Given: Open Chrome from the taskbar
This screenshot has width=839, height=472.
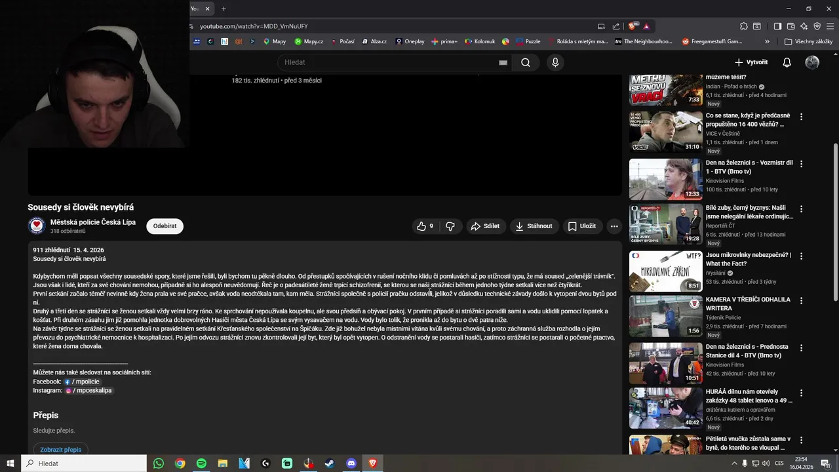Looking at the screenshot, I should [180, 463].
